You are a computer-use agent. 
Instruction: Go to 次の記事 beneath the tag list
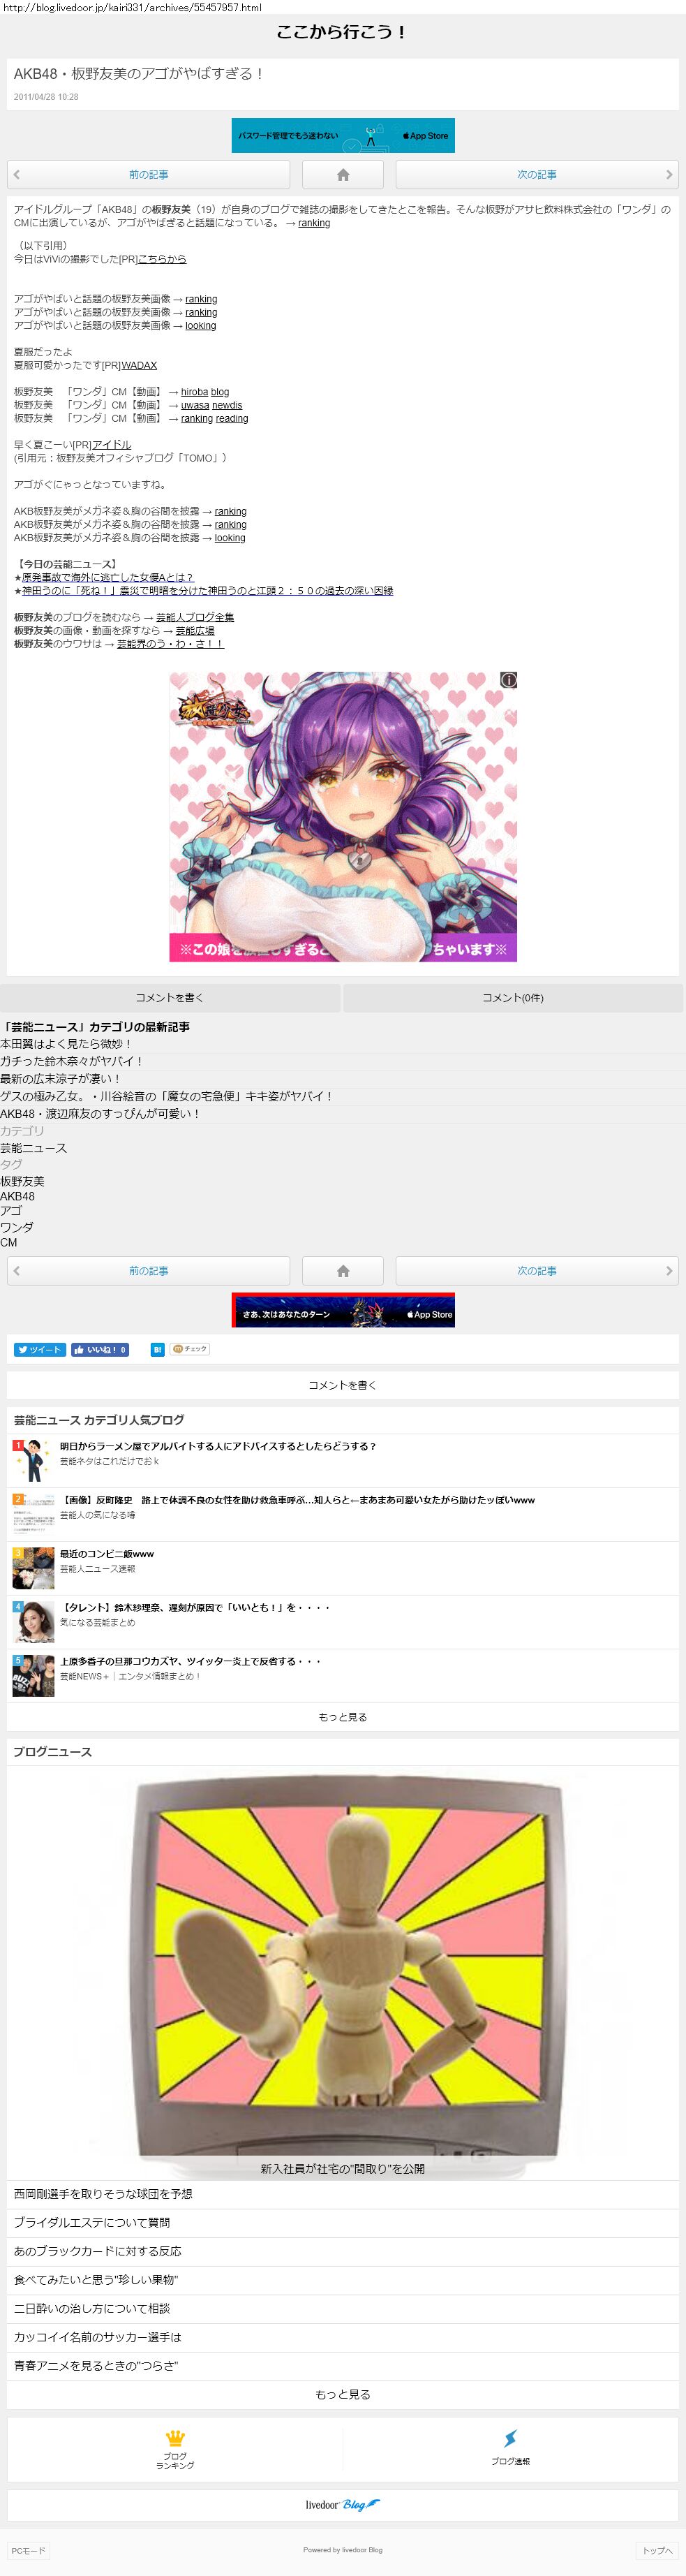[537, 1271]
